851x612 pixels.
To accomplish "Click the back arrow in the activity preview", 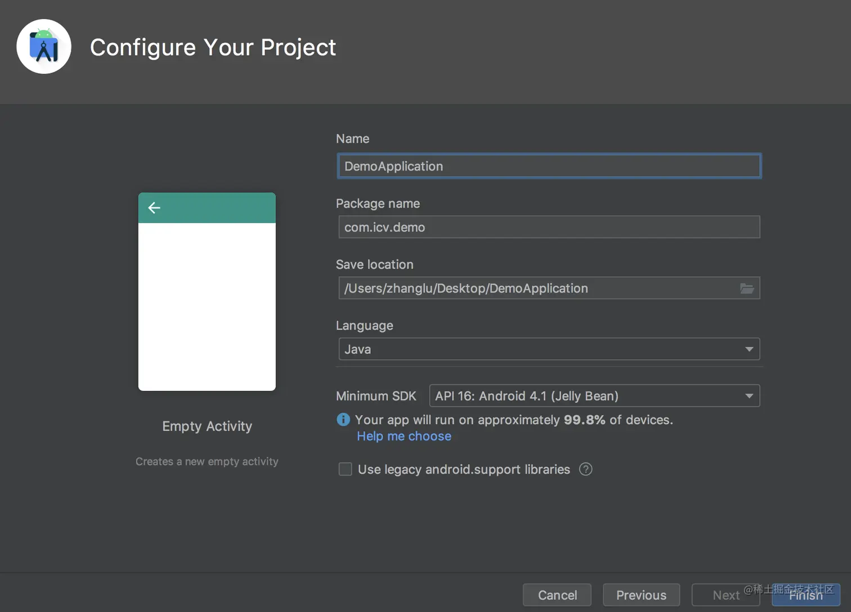I will [x=154, y=208].
